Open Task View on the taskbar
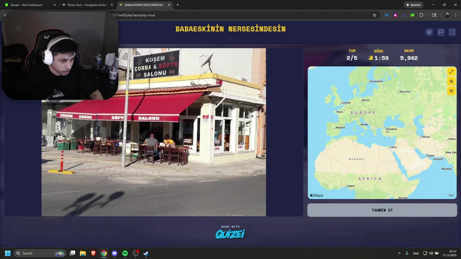This screenshot has width=461, height=259. point(72,253)
